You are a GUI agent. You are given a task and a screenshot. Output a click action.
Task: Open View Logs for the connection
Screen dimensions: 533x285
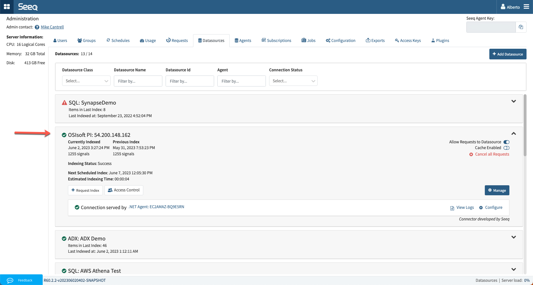coord(462,208)
